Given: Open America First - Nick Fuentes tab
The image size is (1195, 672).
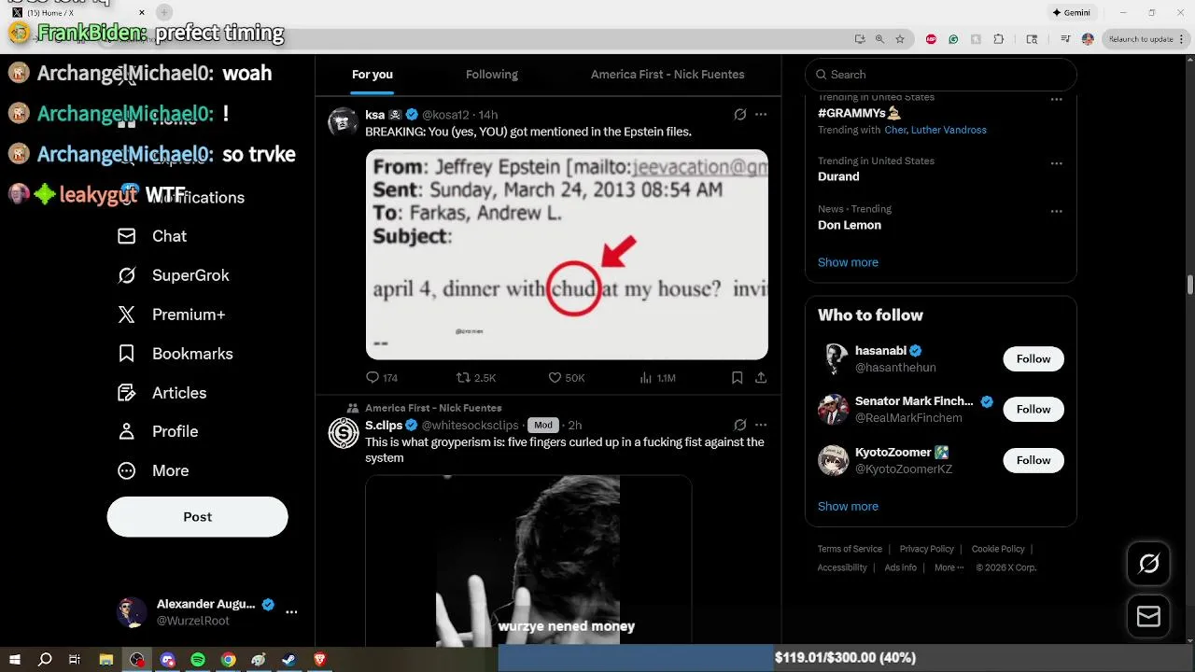Looking at the screenshot, I should (x=668, y=75).
